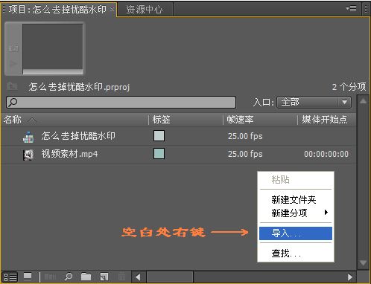This screenshot has height=284, width=371.
Task: Click the trash delete icon
Action: 121,277
